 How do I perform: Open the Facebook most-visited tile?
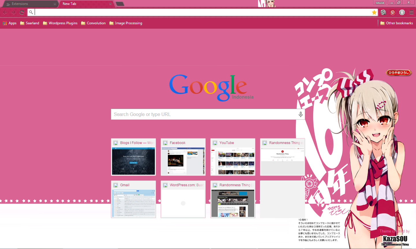click(183, 157)
